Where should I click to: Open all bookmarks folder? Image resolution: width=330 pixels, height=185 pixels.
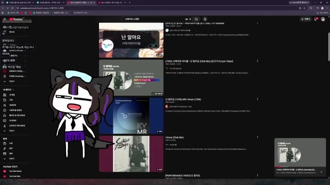tap(322, 13)
